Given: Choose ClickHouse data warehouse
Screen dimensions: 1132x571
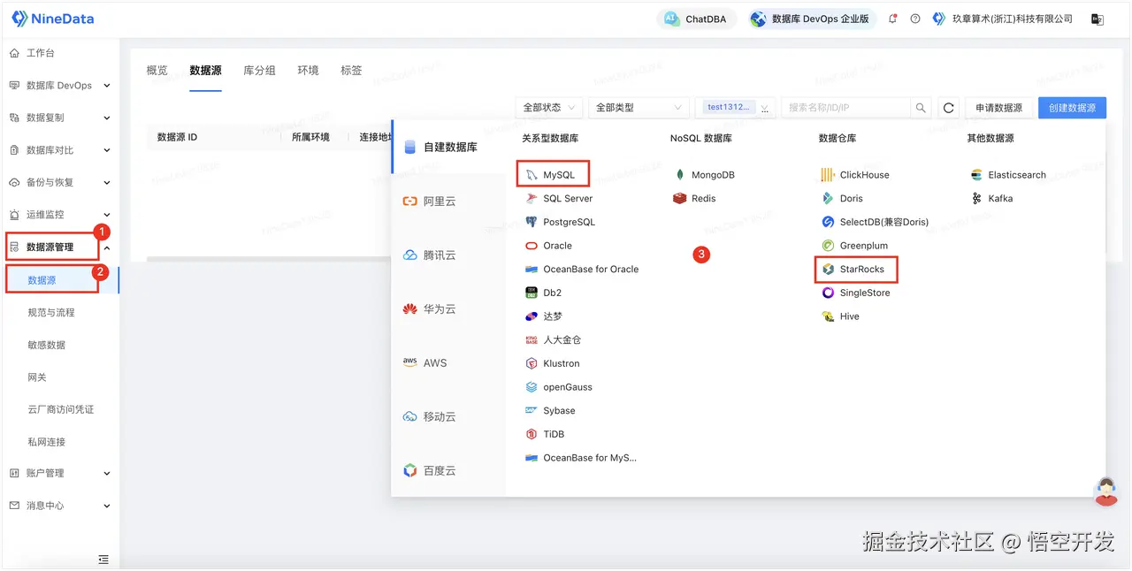Looking at the screenshot, I should [x=855, y=175].
